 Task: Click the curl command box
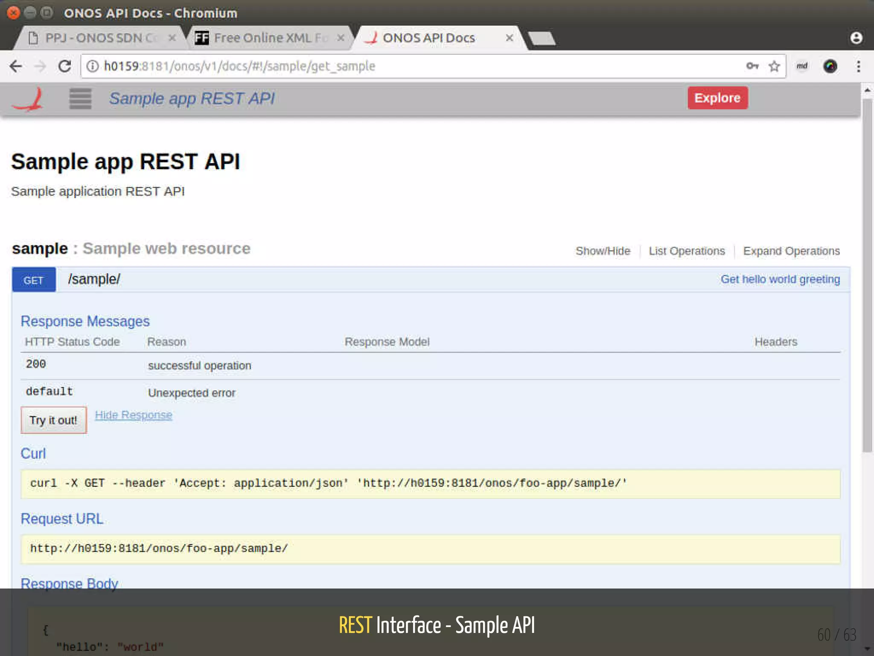[x=431, y=484]
